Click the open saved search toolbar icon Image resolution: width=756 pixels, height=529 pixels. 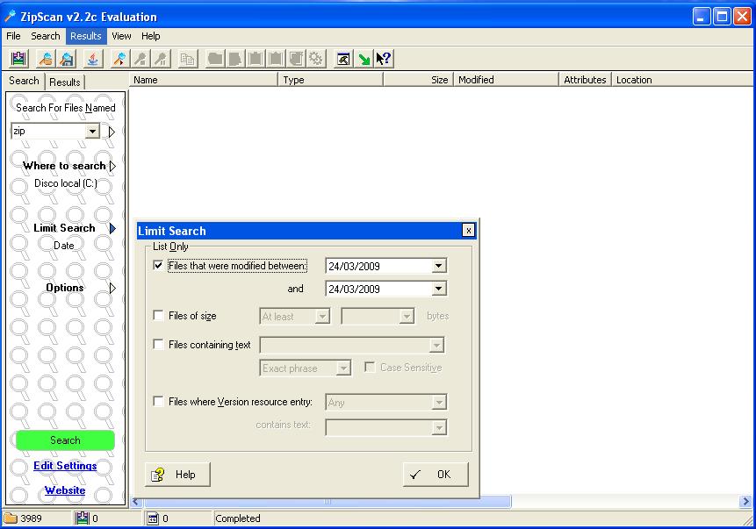(x=47, y=59)
